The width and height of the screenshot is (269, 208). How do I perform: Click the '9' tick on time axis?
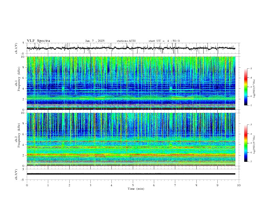pos(217,185)
